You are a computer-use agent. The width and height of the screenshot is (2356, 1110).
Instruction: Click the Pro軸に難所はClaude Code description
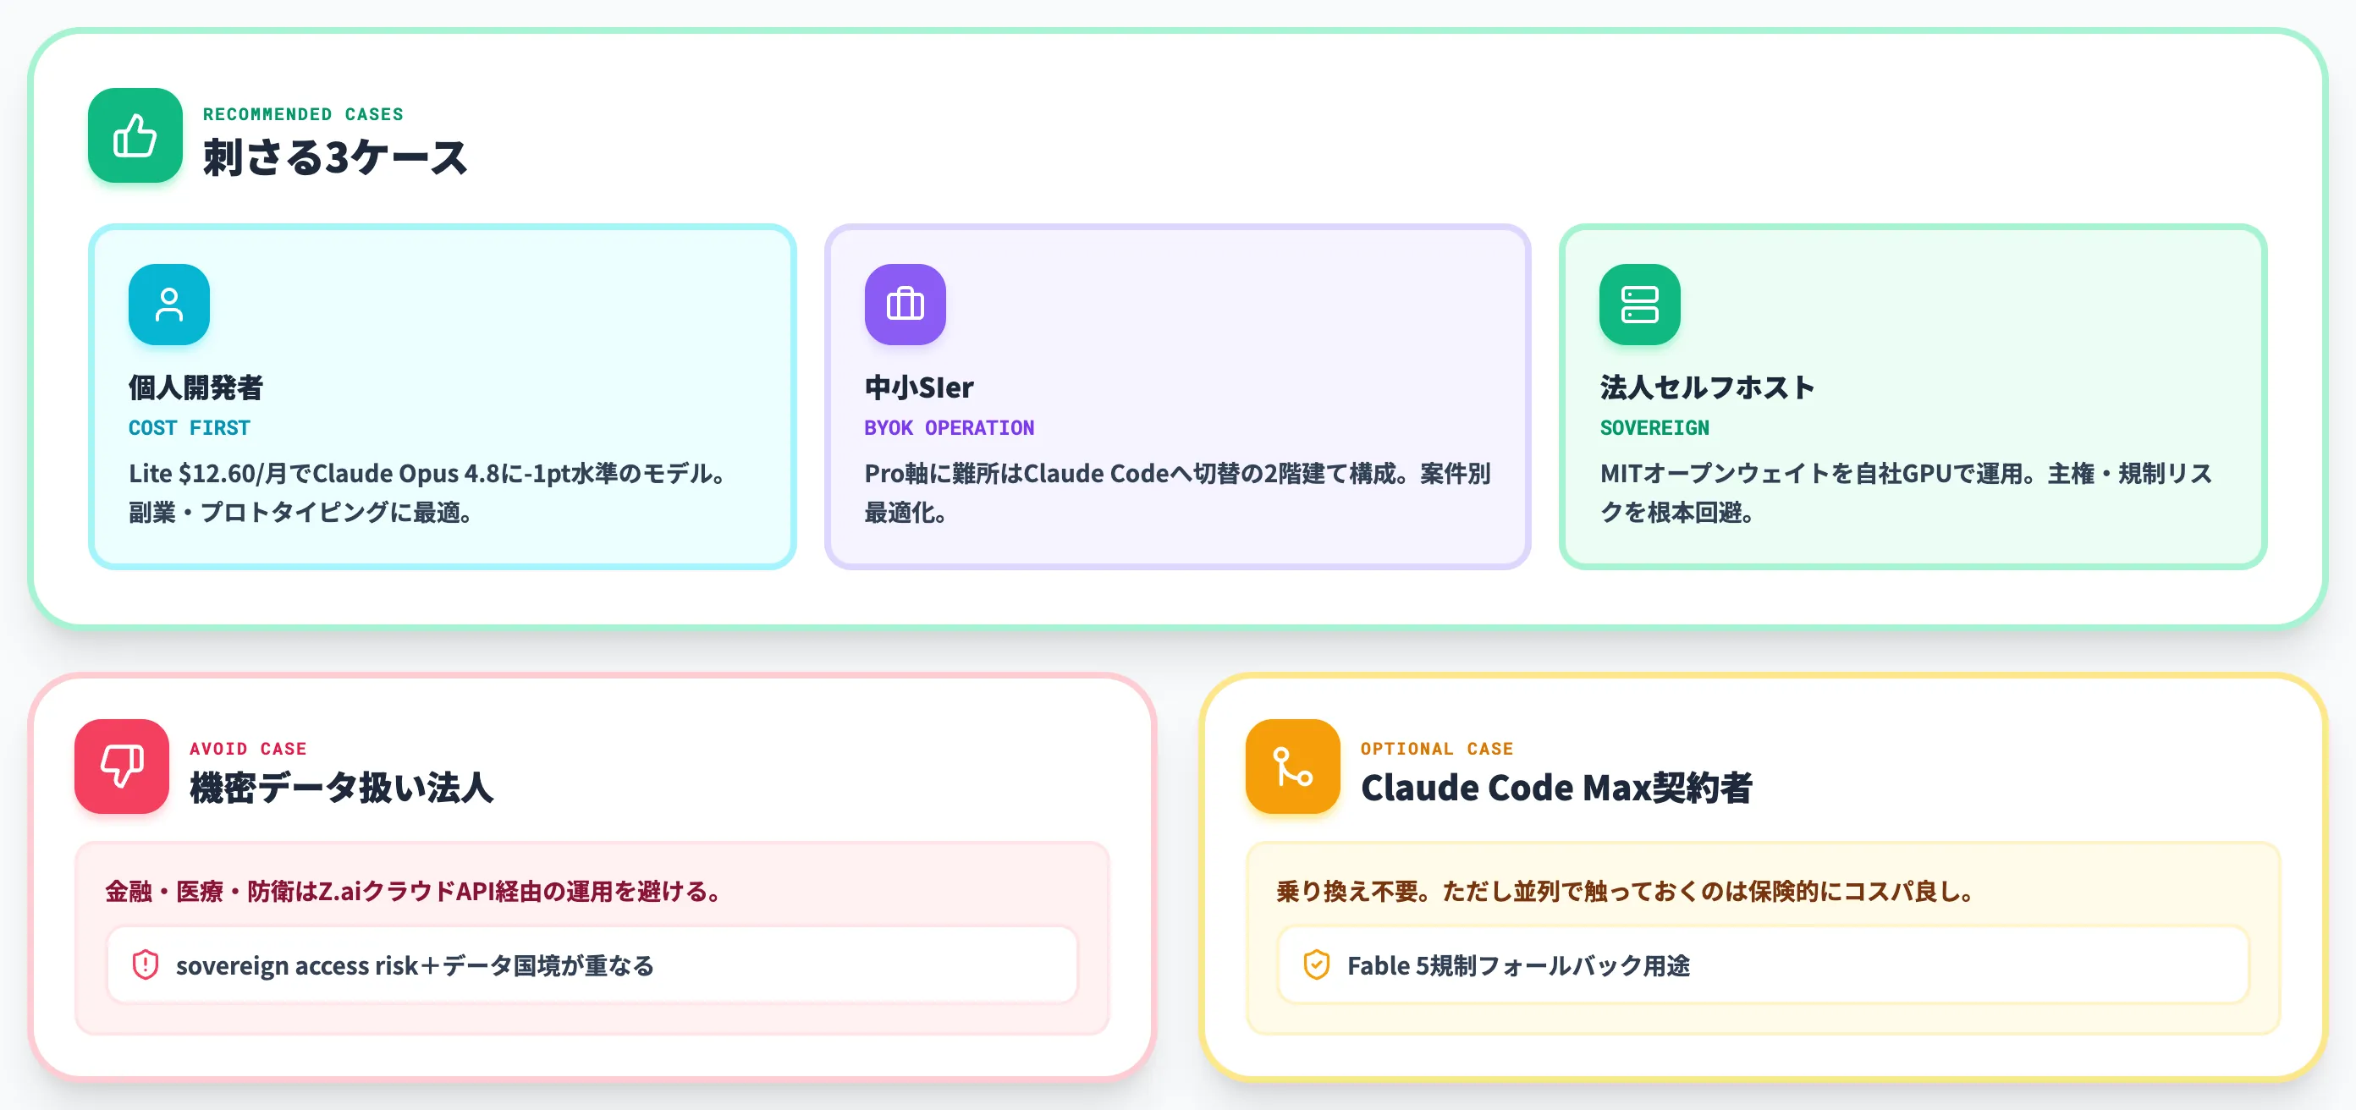tap(1178, 493)
